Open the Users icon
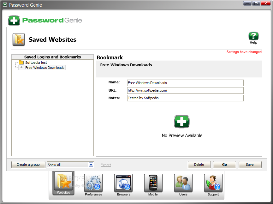Screen dimensions: 273x204 (x=183, y=183)
